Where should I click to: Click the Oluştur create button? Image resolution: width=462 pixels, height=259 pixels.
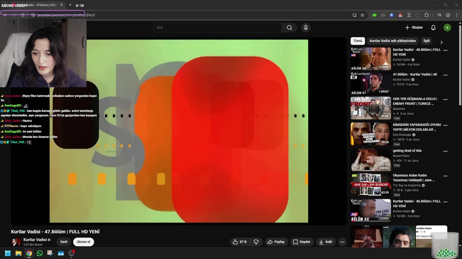(x=414, y=28)
